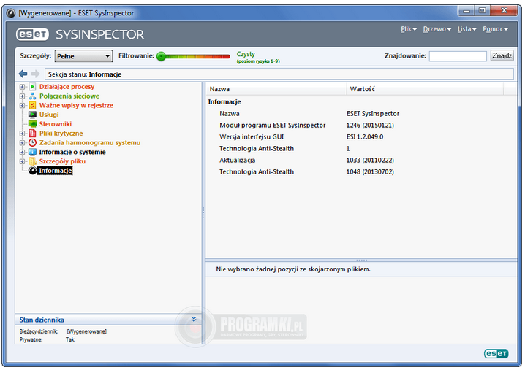
Task: Maximize the SysInspector window
Action: 482,10
